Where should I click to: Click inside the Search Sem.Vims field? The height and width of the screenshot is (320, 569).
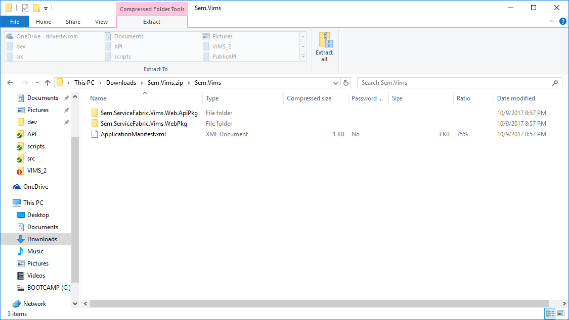tap(445, 82)
